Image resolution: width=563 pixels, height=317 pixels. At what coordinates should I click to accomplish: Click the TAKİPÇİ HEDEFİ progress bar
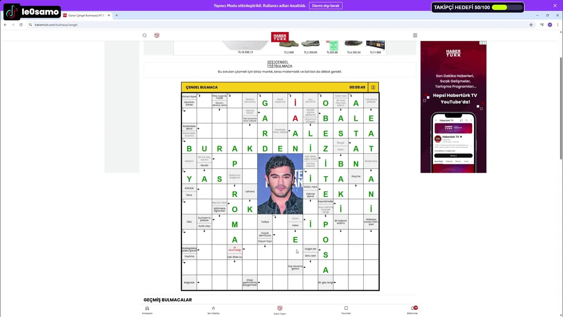click(x=507, y=7)
